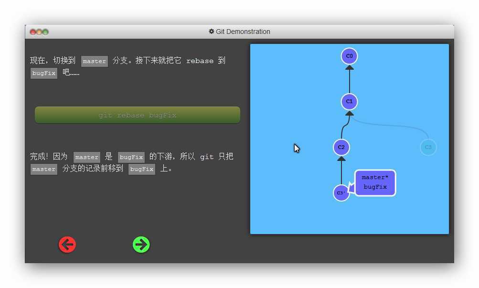Viewport: 479px width, 288px height.
Task: Run the git rebase bugFix command button
Action: click(138, 115)
